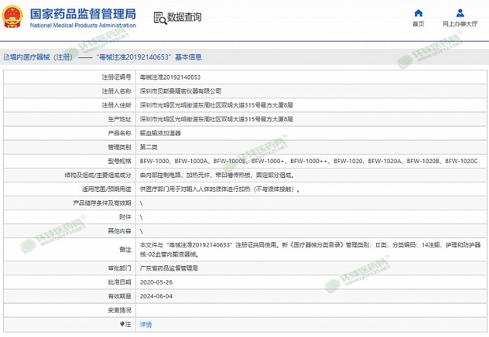Click the document icon before 境内医疗器械
489x337 pixels.
6,57
